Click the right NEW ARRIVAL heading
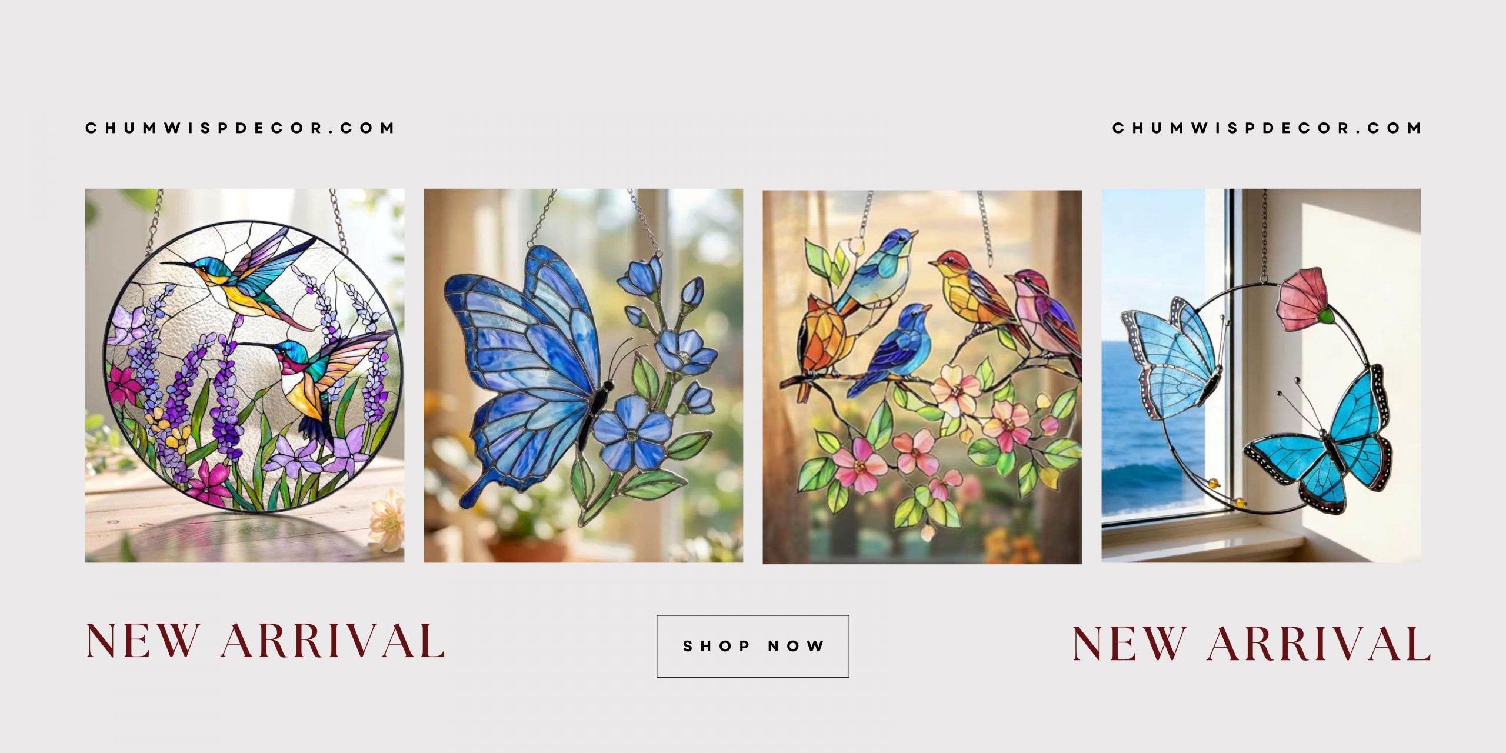This screenshot has height=753, width=1506. click(x=1252, y=644)
